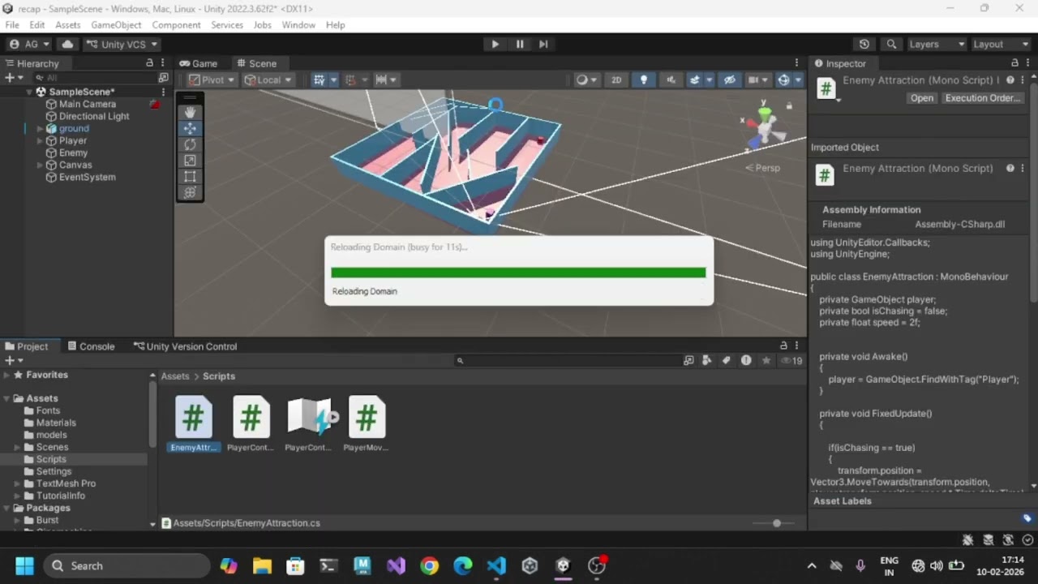Open the Layers dropdown

click(x=937, y=45)
